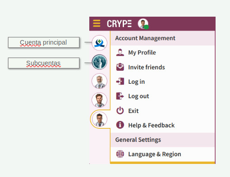This screenshot has width=230, height=177.
Task: Click the Invite friends envelope icon
Action: [x=120, y=67]
